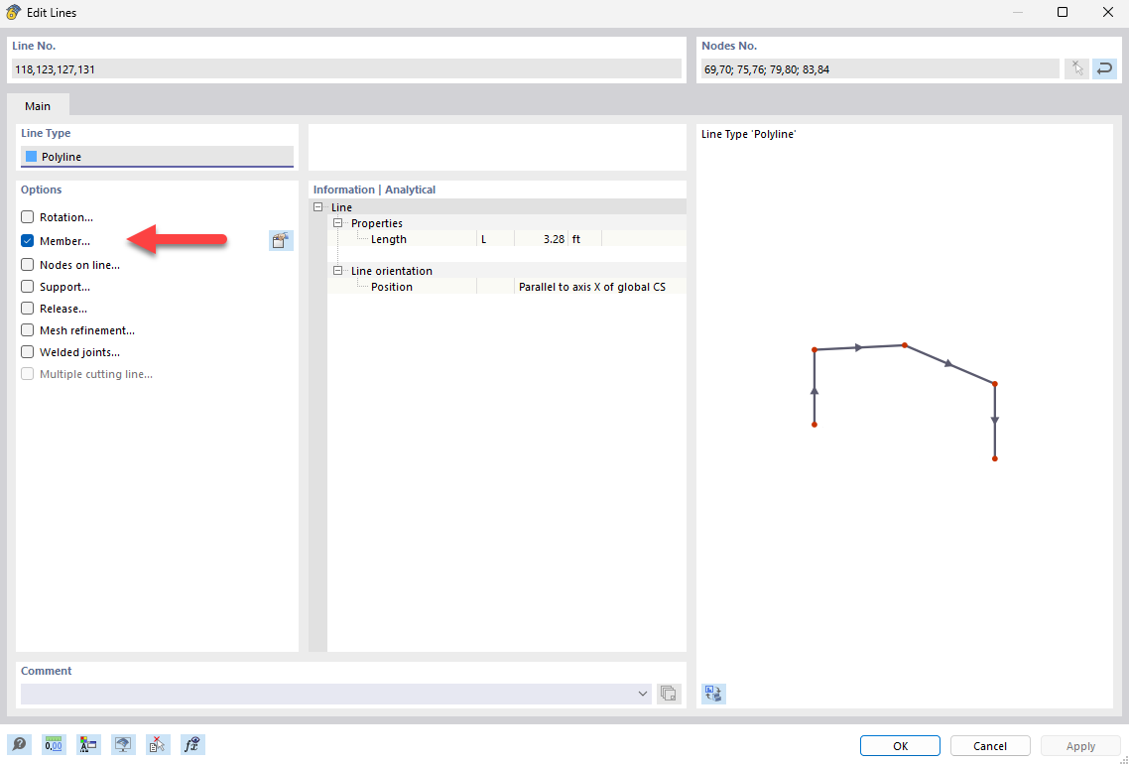
Task: Click the edit member settings icon beside Member
Action: coord(281,240)
